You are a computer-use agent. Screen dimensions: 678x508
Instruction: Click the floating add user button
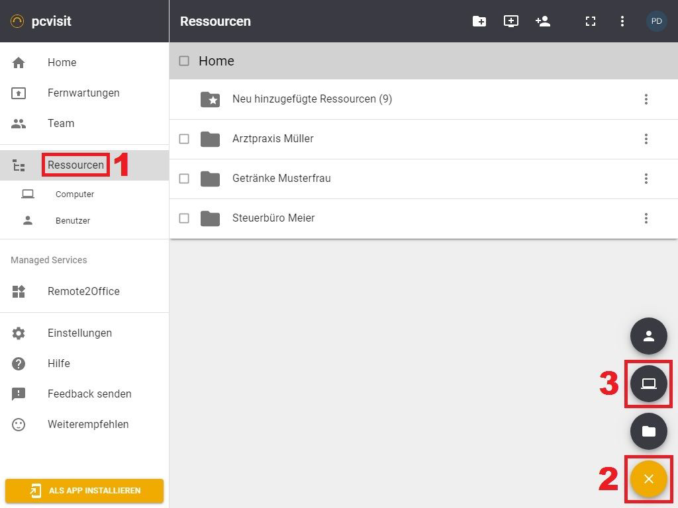(648, 336)
